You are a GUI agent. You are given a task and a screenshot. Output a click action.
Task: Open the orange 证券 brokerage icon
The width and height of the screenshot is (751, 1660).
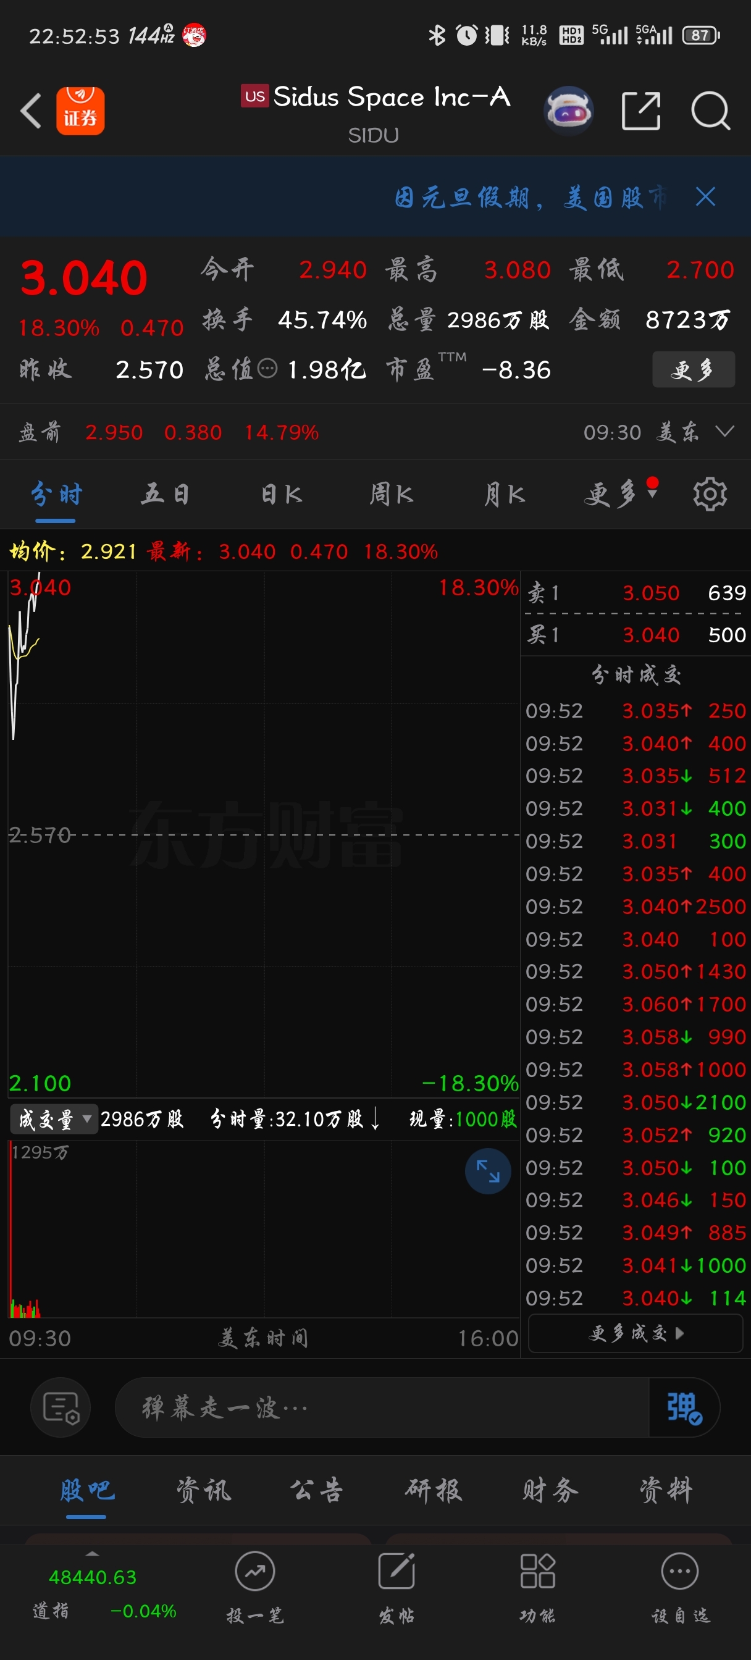pyautogui.click(x=80, y=111)
